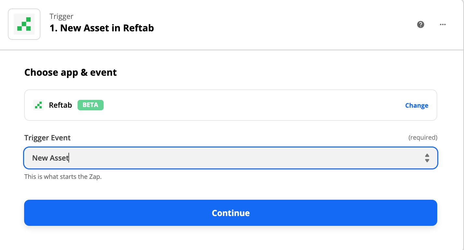Open the help question mark icon

421,24
